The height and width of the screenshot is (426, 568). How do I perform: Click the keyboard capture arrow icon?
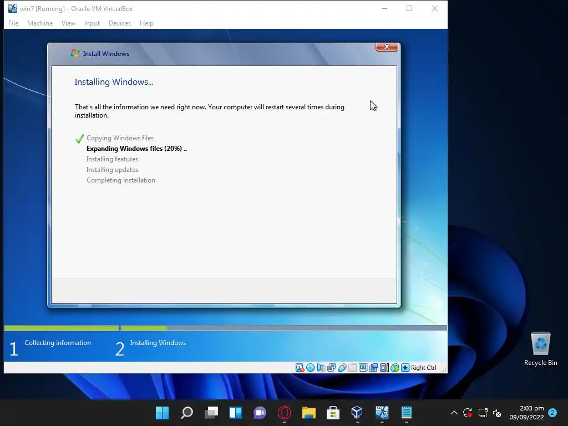point(405,368)
